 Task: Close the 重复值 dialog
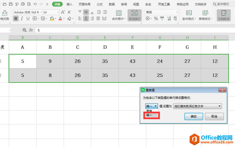click(x=222, y=90)
